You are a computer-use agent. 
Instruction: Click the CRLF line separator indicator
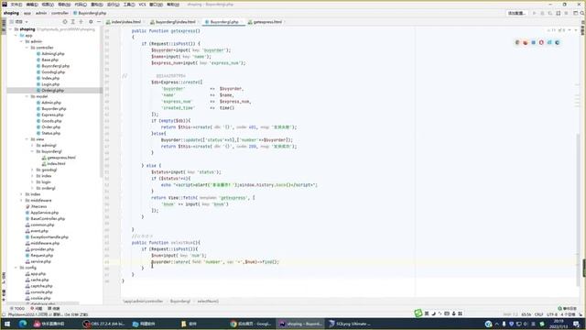coord(538,314)
